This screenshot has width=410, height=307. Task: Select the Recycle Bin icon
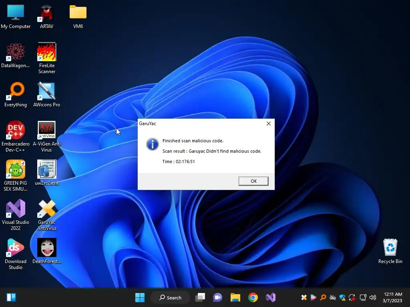390,251
